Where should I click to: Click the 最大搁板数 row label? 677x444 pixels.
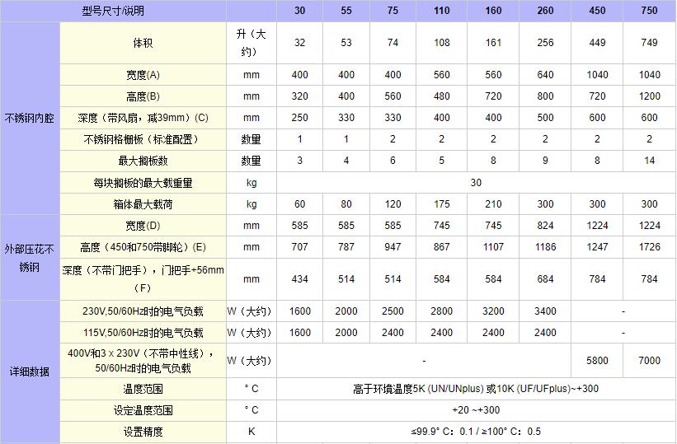click(x=143, y=161)
